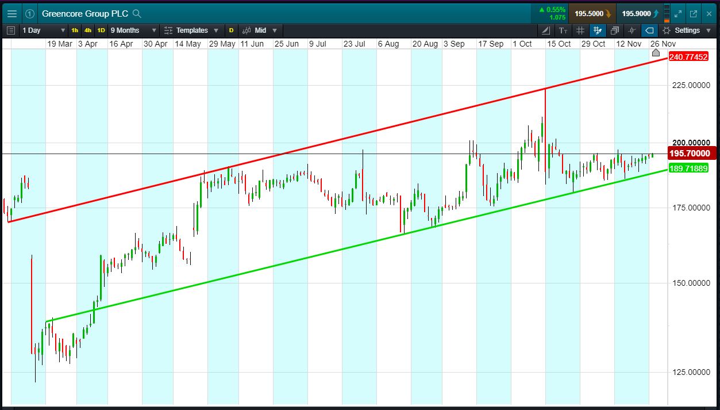Click the grey marker below 26 Nov
Screen dimensions: 720x410
(x=656, y=52)
